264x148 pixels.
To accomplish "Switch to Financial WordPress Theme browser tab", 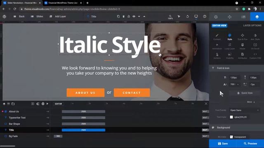I will pyautogui.click(x=63, y=3).
